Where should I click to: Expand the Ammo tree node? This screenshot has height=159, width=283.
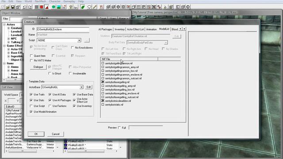click(x=8, y=67)
